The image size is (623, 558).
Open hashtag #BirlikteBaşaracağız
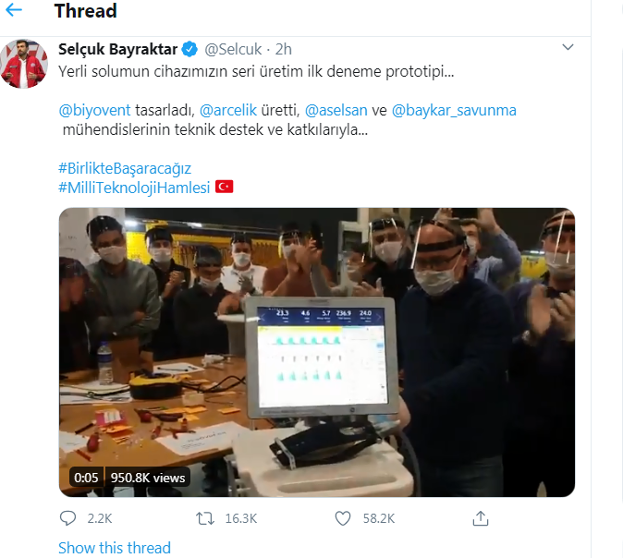pos(130,169)
